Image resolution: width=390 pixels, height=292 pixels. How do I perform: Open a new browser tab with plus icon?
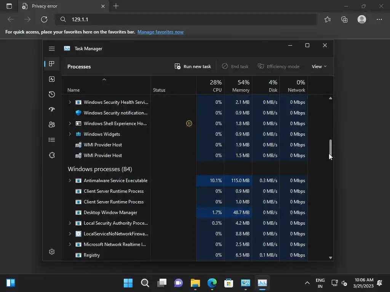click(x=116, y=6)
